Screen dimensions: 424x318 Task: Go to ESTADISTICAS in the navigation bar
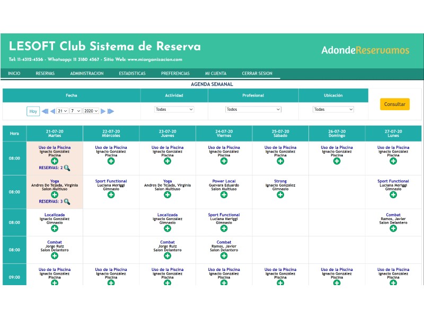(132, 74)
